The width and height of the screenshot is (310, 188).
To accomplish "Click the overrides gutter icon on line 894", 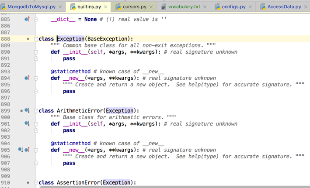I will pos(27,78).
